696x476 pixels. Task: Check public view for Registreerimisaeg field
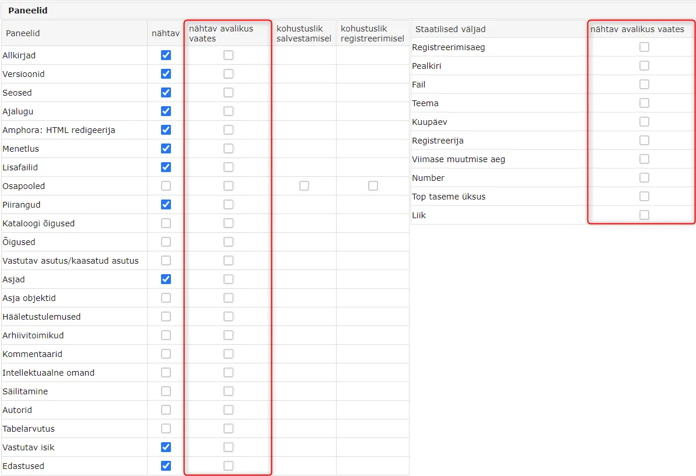click(x=644, y=47)
